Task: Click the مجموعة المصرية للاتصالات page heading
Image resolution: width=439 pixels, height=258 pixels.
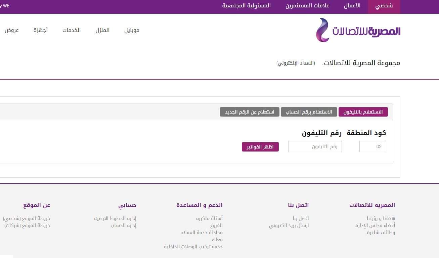Action: click(361, 63)
